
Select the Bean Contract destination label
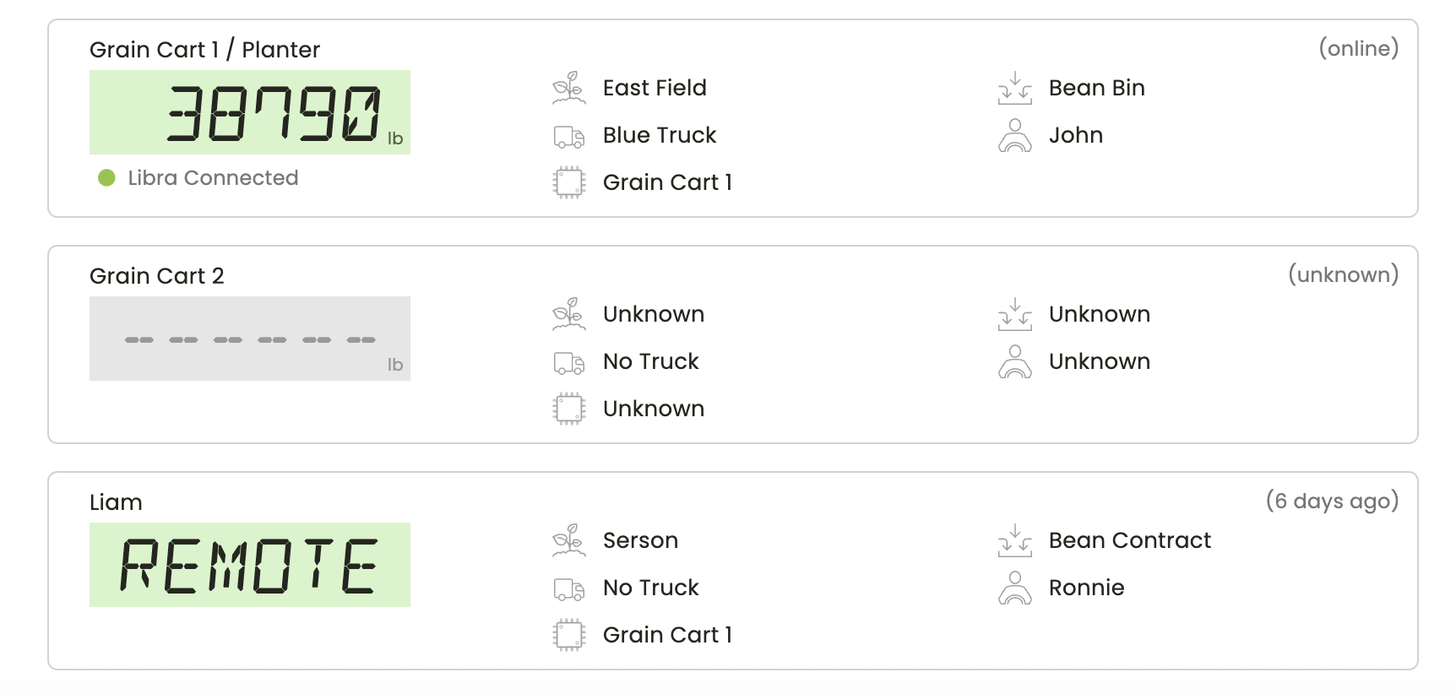(1130, 540)
